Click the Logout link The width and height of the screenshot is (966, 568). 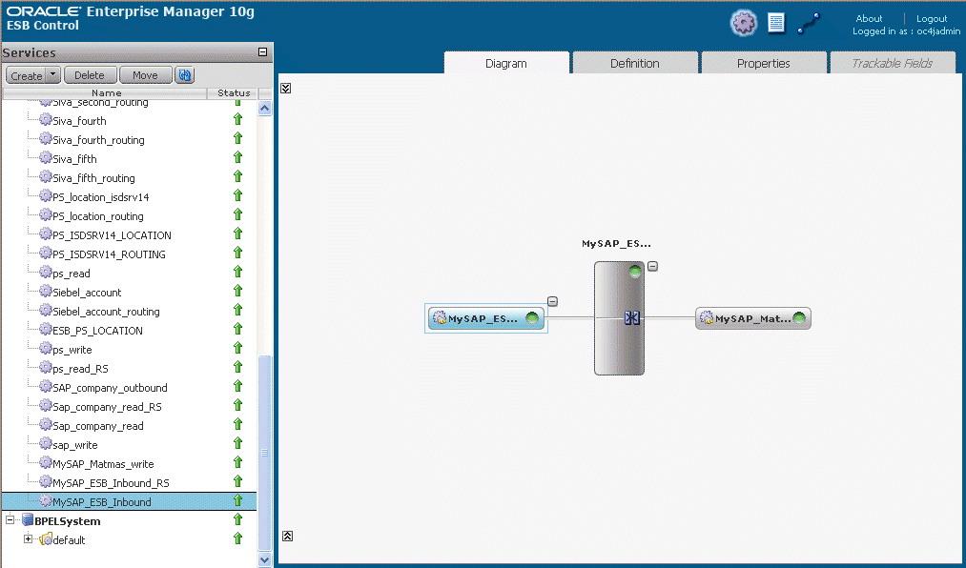(932, 18)
